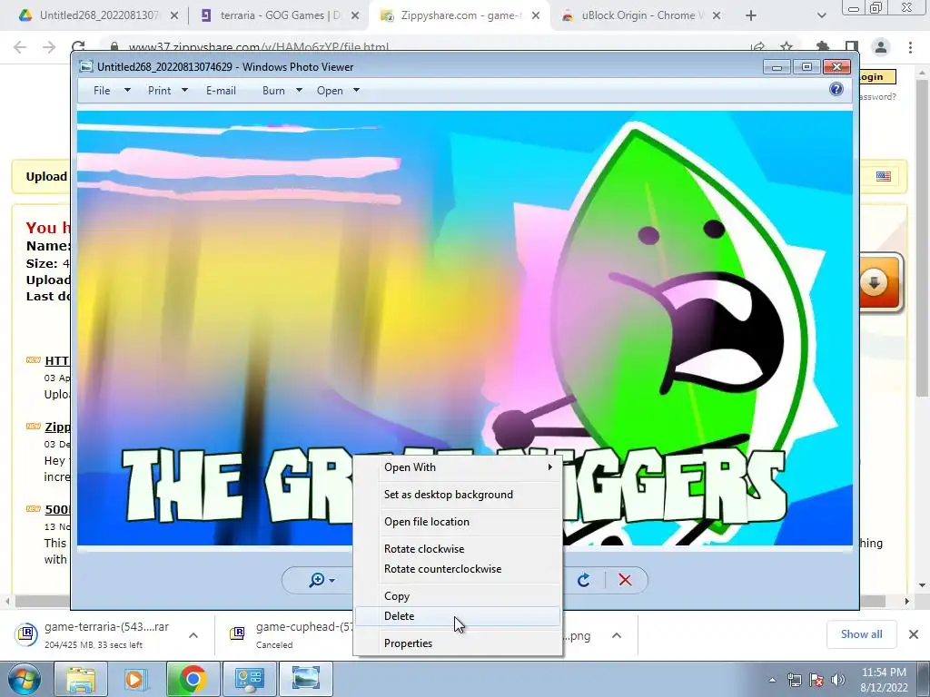Expand the Open menu dropdown arrow
This screenshot has width=930, height=697.
[x=356, y=90]
